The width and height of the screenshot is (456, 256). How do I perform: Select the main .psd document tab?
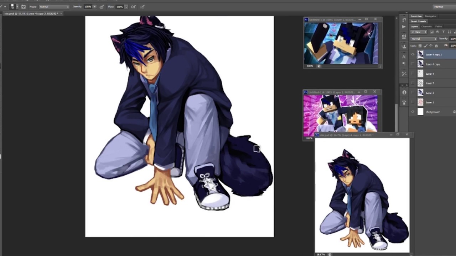tap(31, 14)
